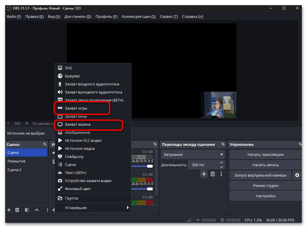Add a new scene with the plus icon
This screenshot has width=307, height=228.
pos(9,210)
